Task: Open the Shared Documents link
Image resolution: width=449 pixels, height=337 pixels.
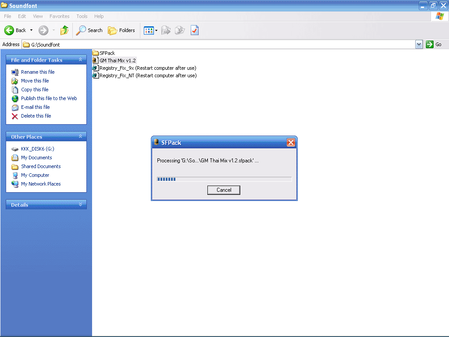Action: pyautogui.click(x=41, y=166)
